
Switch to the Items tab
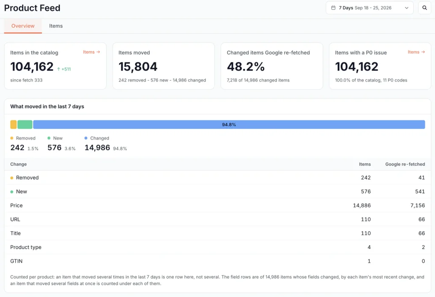click(56, 26)
